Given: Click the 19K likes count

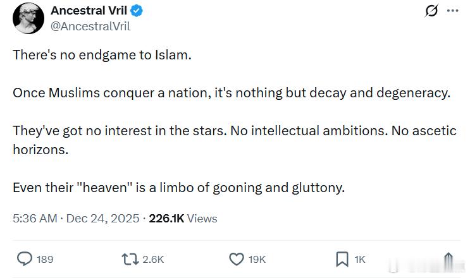Looking at the screenshot, I should pyautogui.click(x=257, y=259).
